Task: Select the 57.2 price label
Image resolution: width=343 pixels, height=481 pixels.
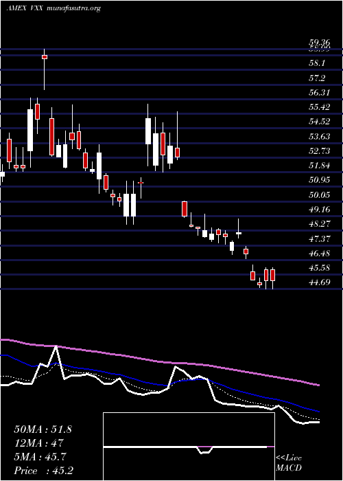Action: coord(318,78)
